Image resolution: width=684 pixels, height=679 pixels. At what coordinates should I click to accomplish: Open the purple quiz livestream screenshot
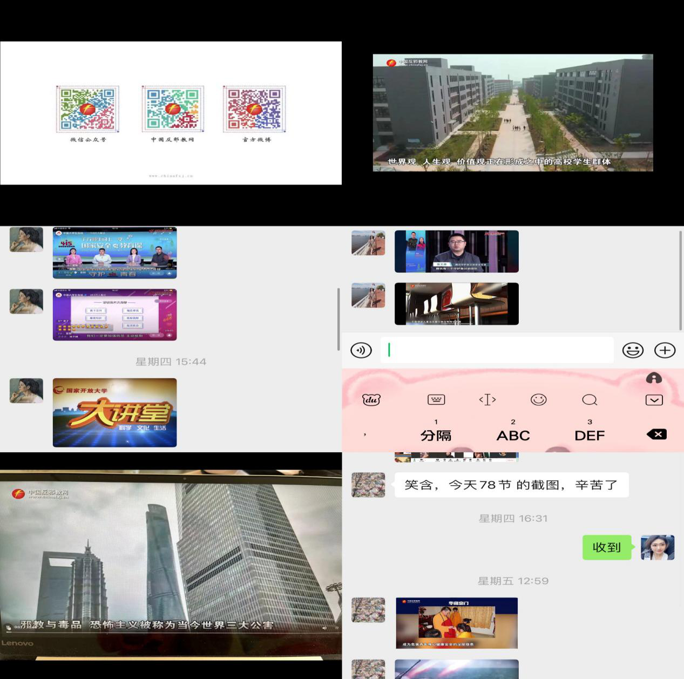pos(114,315)
